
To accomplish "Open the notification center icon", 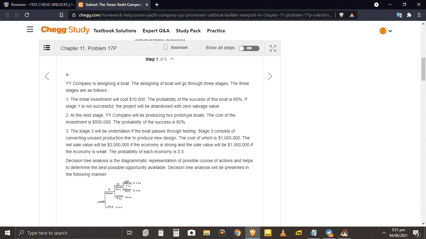I will pyautogui.click(x=417, y=233).
